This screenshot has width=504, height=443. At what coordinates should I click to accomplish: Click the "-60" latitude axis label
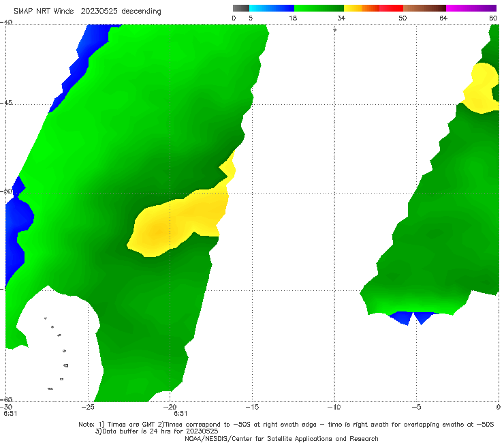tap(6, 399)
